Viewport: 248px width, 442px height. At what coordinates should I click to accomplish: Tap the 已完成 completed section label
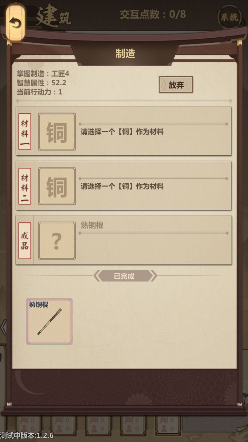[x=124, y=276]
